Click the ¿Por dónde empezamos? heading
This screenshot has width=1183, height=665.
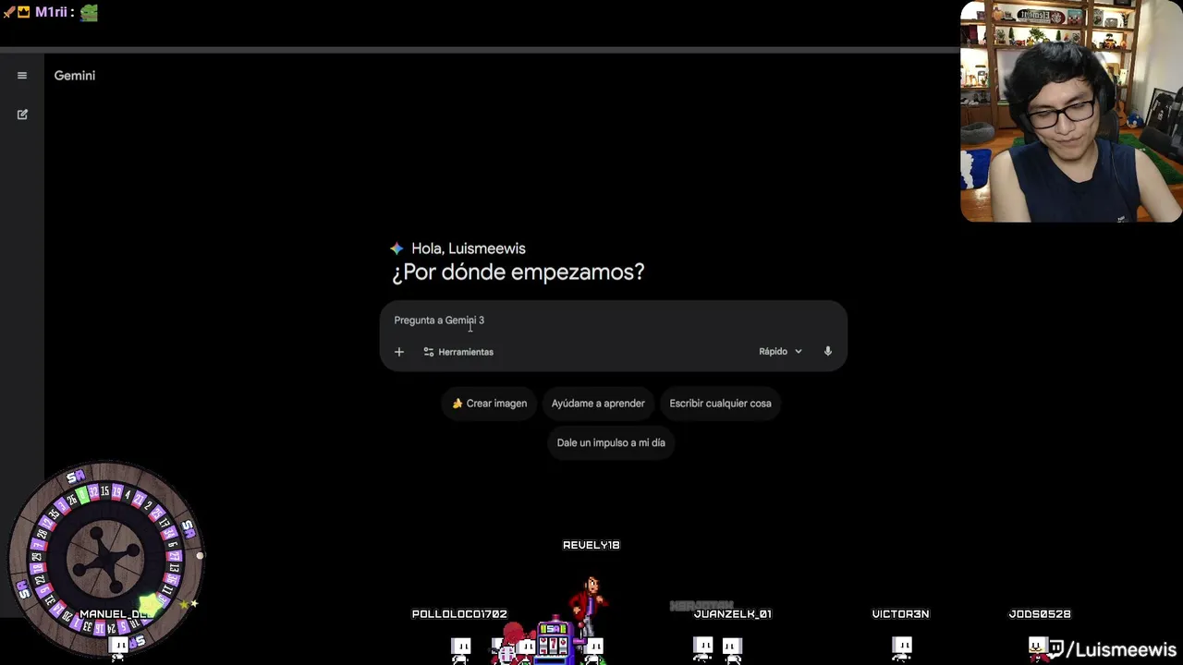pos(518,272)
